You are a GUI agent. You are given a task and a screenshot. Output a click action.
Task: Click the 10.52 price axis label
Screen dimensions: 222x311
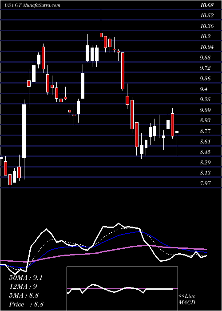pos(207,16)
